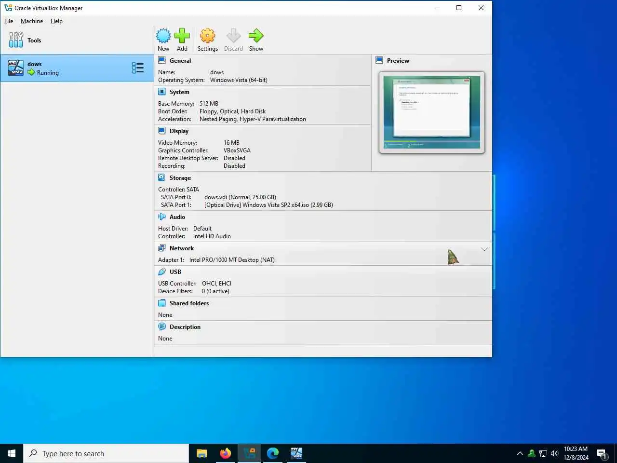The image size is (617, 463).
Task: Open the running Vista VM taskbar icon
Action: [x=296, y=453]
